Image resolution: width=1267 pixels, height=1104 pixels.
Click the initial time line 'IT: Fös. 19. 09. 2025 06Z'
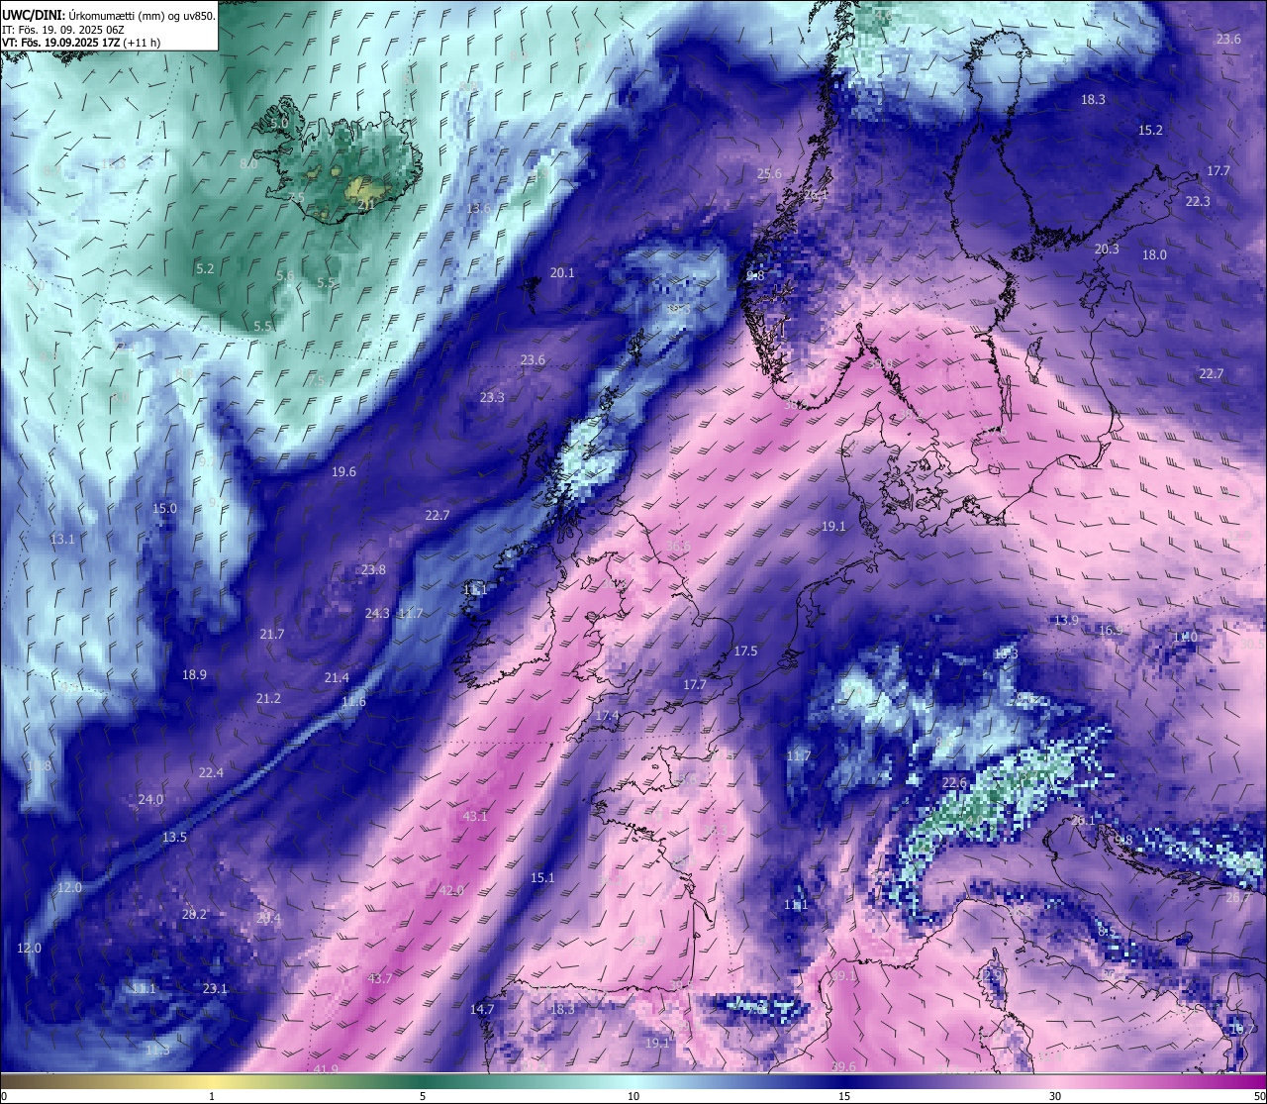tap(62, 30)
